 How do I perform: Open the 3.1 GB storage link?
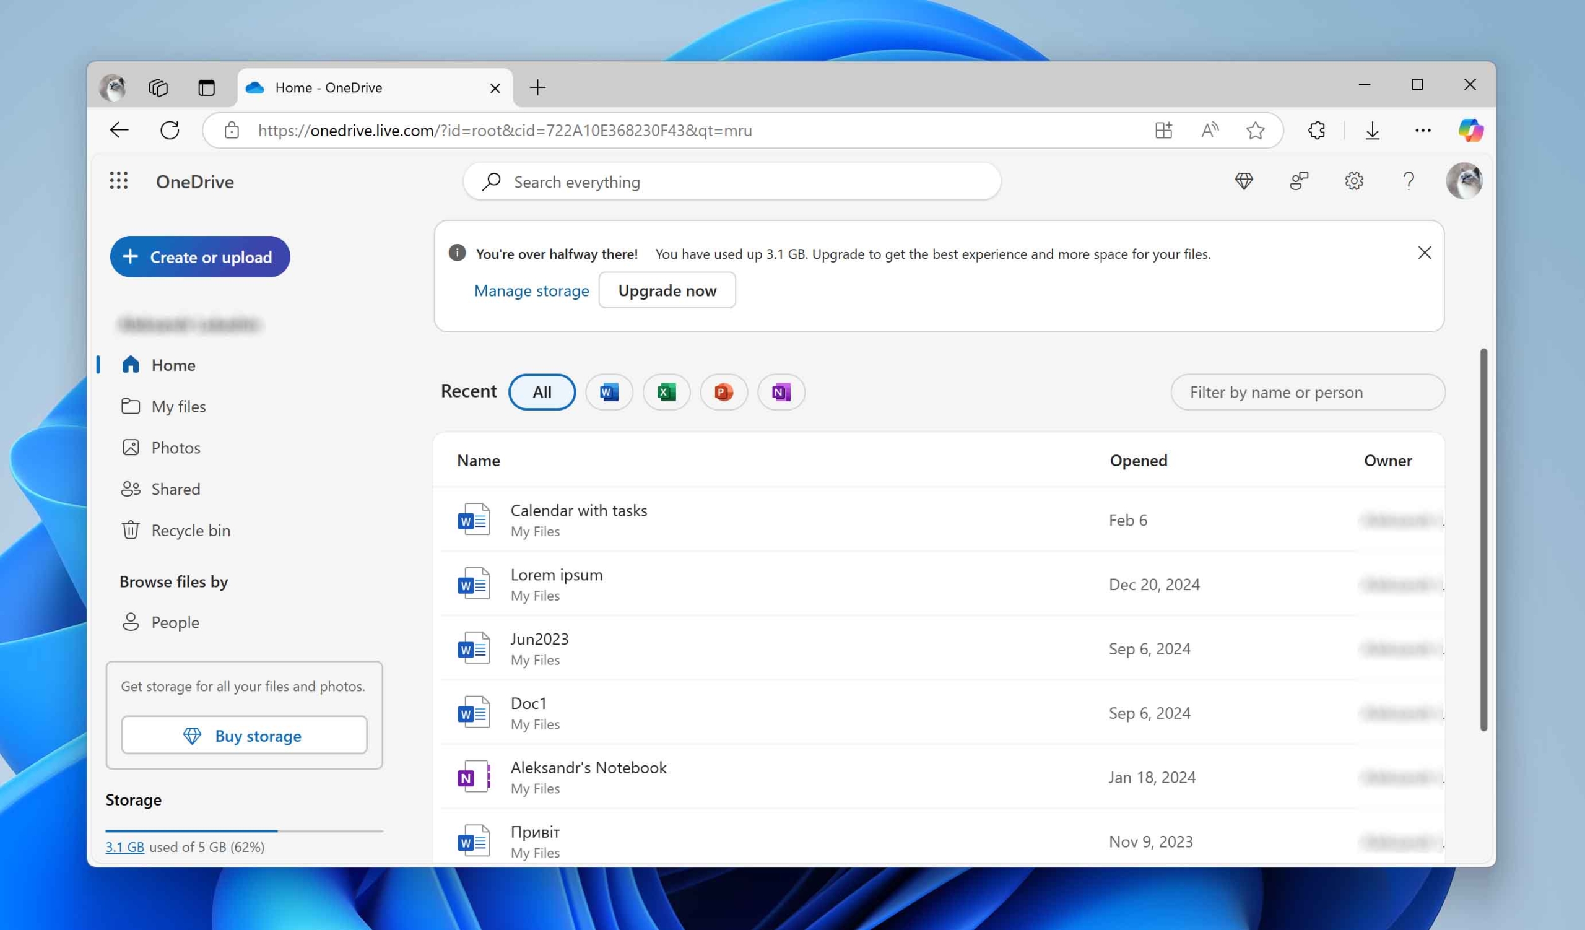(124, 847)
